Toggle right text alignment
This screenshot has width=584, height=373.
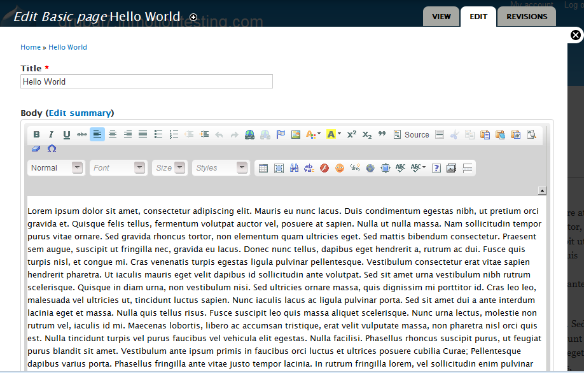click(x=128, y=134)
